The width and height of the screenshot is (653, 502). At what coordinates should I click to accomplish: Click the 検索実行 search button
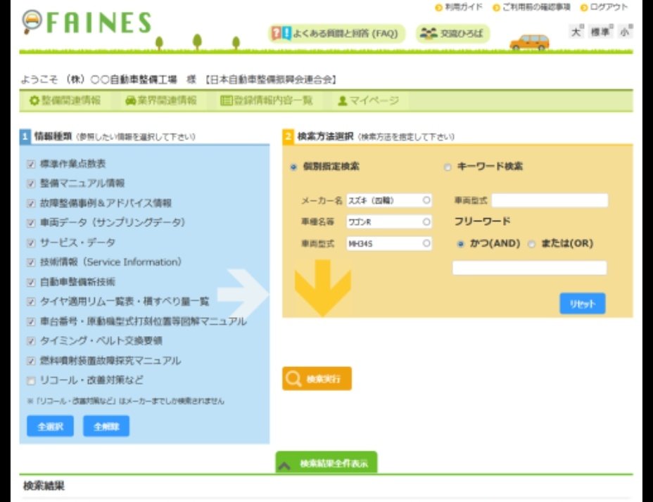317,379
